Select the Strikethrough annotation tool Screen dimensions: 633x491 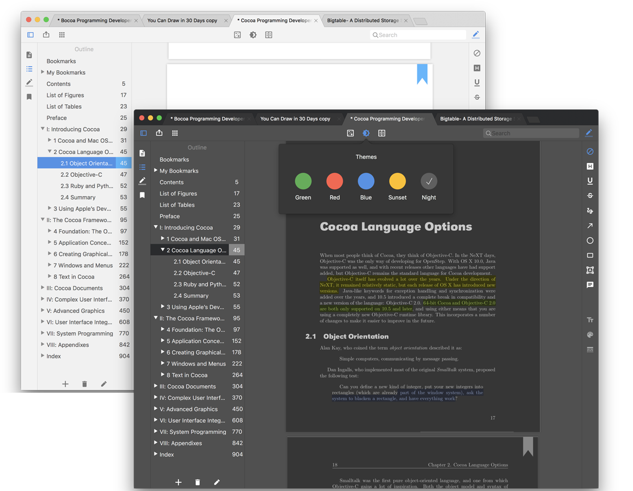(x=590, y=195)
